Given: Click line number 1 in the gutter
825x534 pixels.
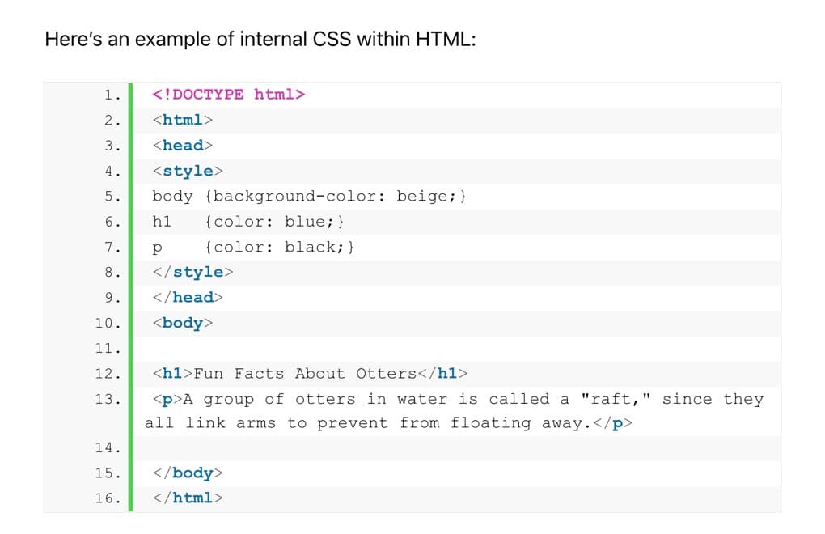Looking at the screenshot, I should pos(112,95).
